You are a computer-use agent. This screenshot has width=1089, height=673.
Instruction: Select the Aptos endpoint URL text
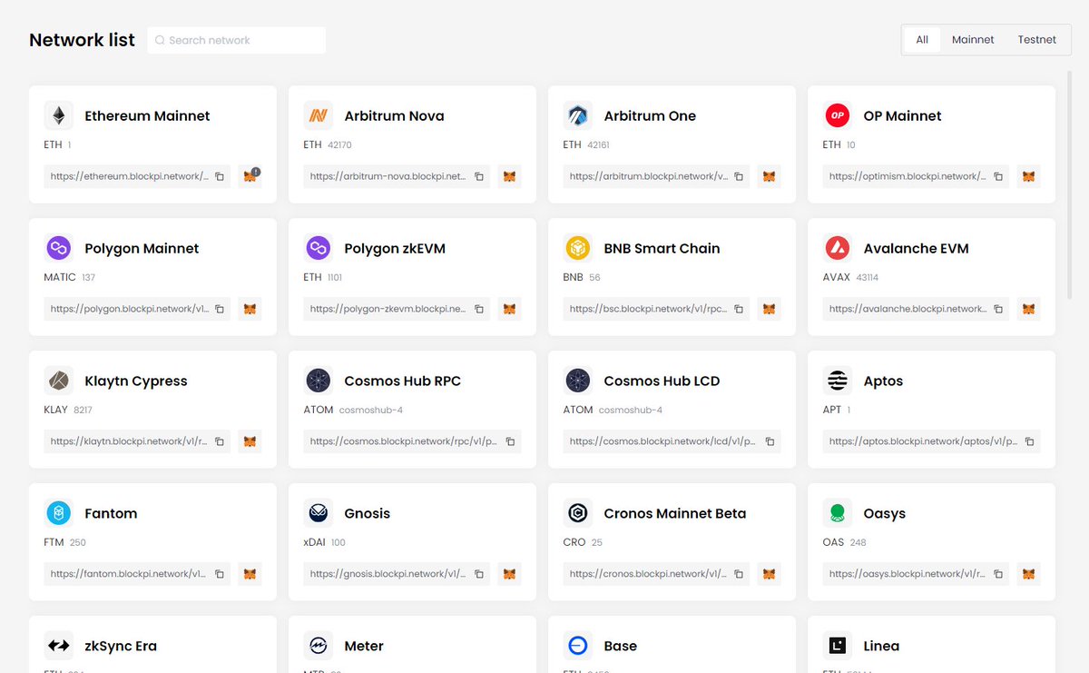click(x=923, y=441)
